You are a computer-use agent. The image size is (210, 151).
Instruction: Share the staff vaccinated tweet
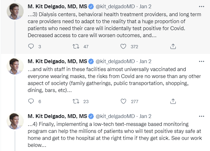[173, 101]
